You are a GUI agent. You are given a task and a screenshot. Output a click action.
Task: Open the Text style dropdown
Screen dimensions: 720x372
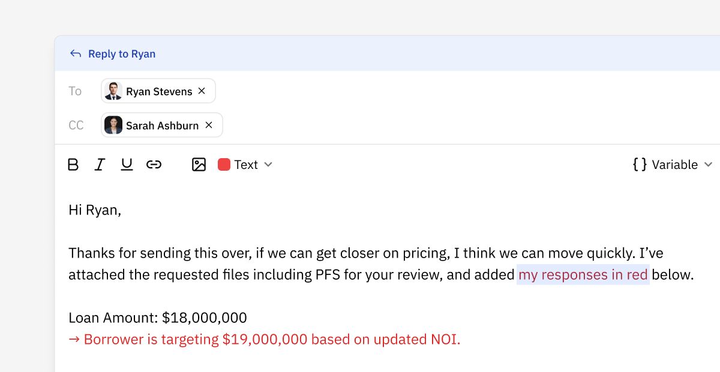tap(245, 164)
